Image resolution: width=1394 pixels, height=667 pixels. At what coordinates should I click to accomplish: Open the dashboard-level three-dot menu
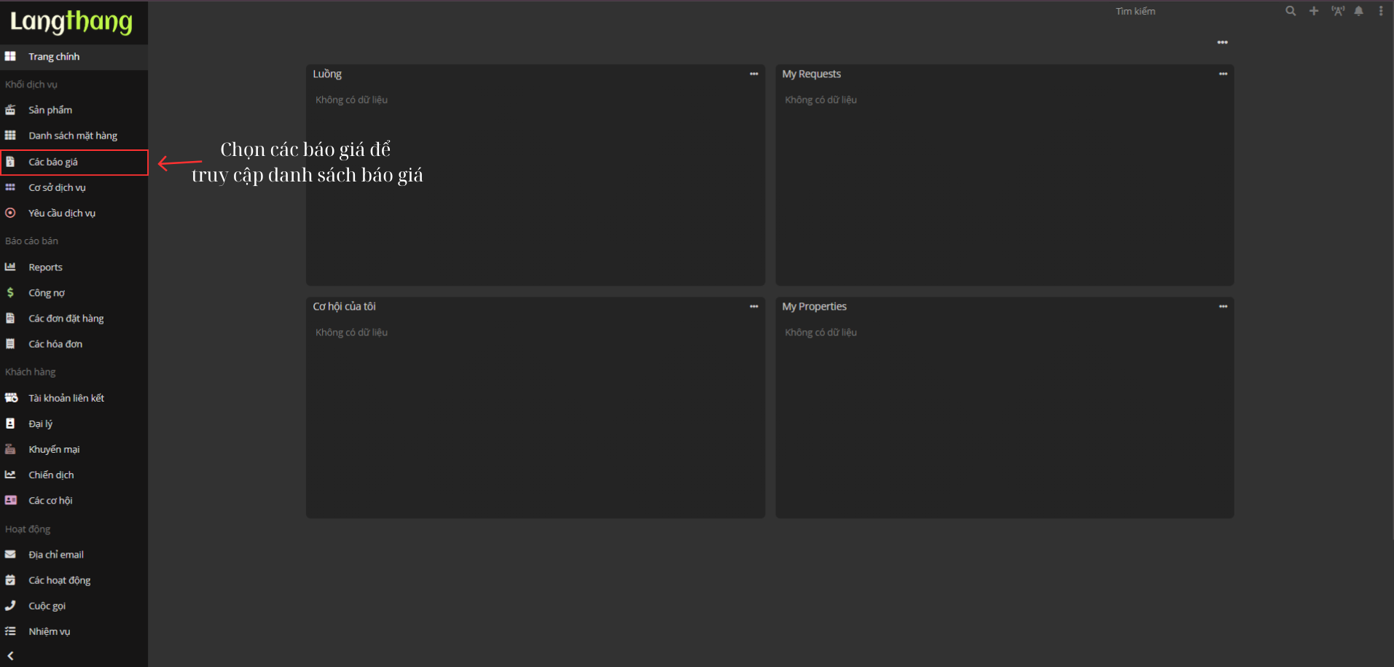point(1222,42)
